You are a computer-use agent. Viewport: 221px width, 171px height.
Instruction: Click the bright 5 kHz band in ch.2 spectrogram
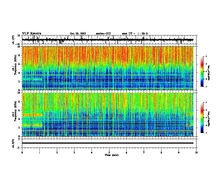tap(32, 115)
